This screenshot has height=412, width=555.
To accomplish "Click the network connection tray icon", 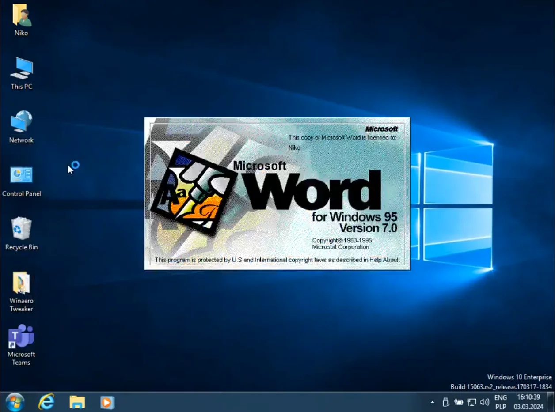I will point(472,402).
